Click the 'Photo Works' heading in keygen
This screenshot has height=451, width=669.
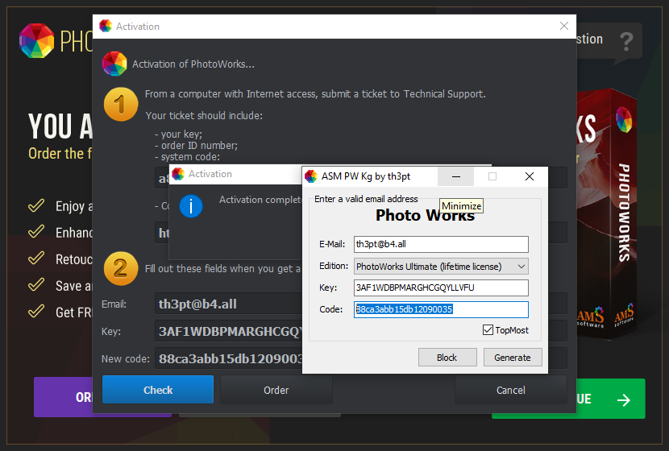pos(425,215)
